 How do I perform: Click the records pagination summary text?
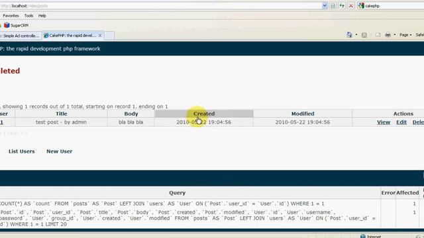84,106
